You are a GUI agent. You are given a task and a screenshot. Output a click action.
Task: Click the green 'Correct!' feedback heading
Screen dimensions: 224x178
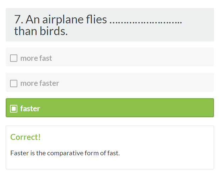tap(25, 137)
